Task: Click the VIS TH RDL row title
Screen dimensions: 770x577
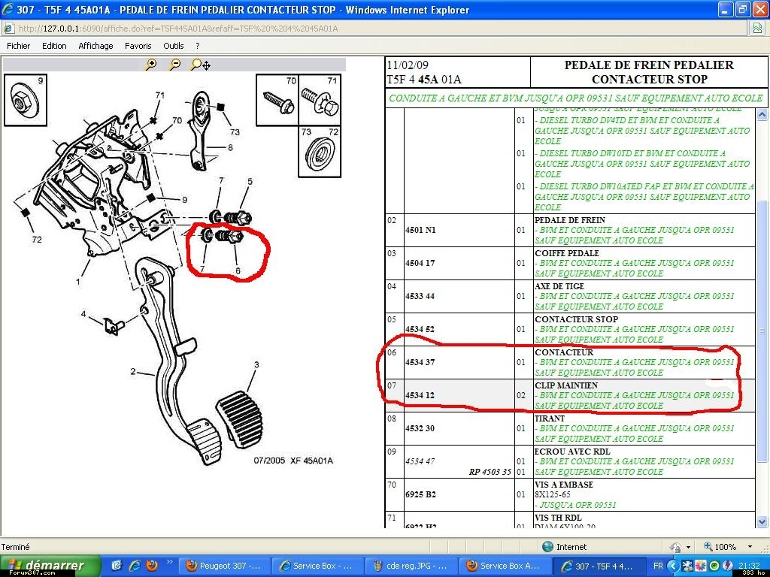Action: point(558,518)
